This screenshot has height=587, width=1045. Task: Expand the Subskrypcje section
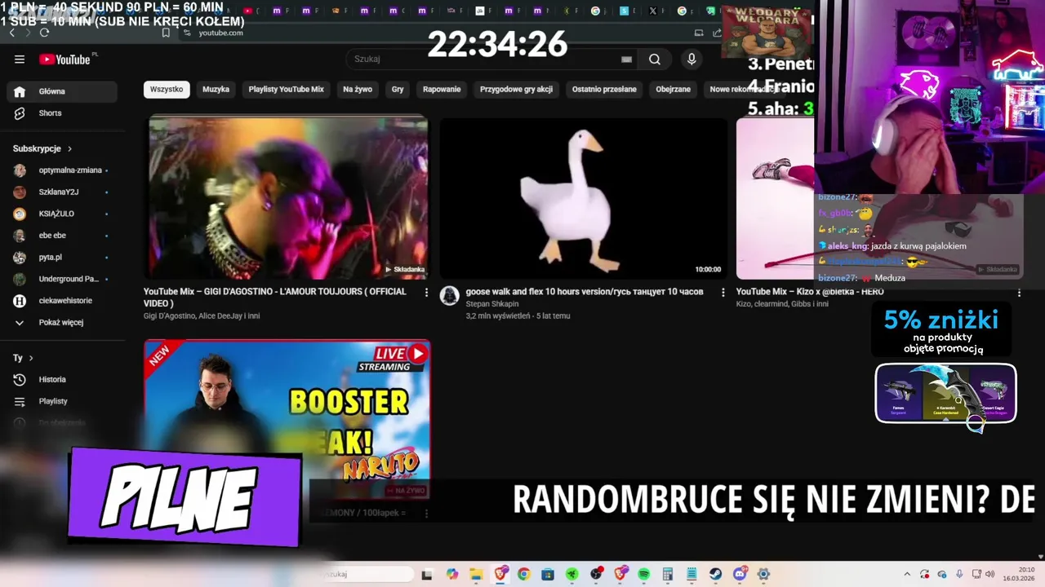tap(42, 148)
